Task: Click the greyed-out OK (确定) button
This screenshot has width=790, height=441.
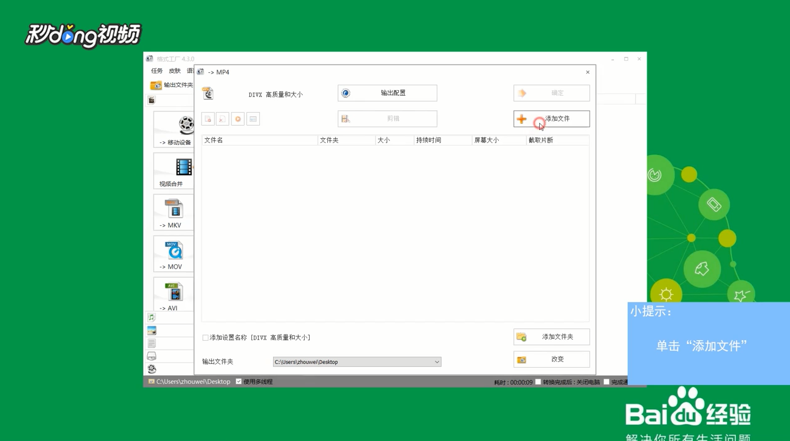Action: tap(551, 93)
